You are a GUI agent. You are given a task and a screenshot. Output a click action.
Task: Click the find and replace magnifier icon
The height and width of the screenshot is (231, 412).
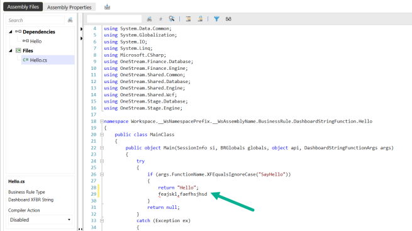tap(172, 19)
